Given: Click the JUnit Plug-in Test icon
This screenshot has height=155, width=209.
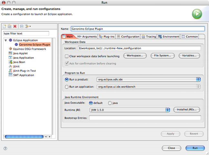Looking at the screenshot, I should pos(10,70).
